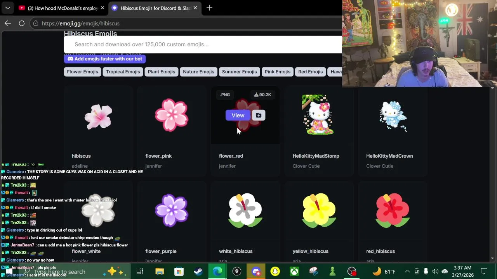Click the flower_purple title
Viewport: 497px width, 279px height.
tap(161, 251)
